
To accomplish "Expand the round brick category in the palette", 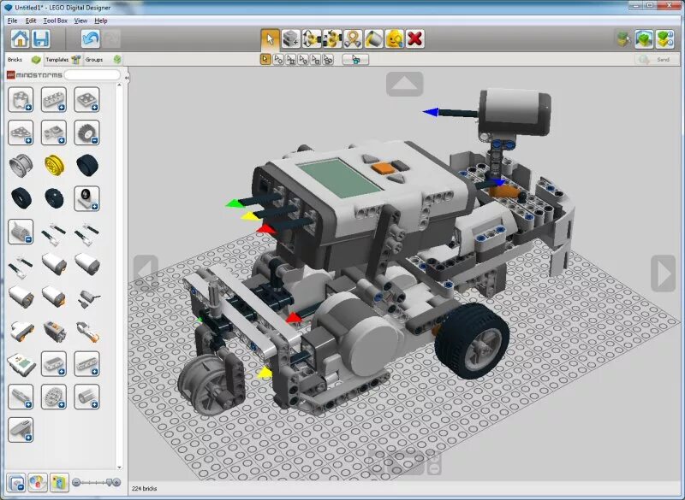I will click(x=21, y=99).
